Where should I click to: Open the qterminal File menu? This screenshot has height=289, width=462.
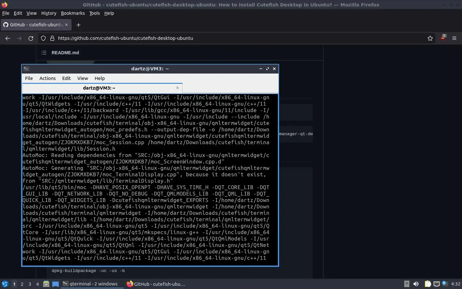point(29,78)
